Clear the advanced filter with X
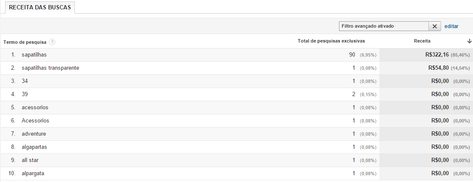Viewport: 473px width, 182px height. [x=434, y=26]
